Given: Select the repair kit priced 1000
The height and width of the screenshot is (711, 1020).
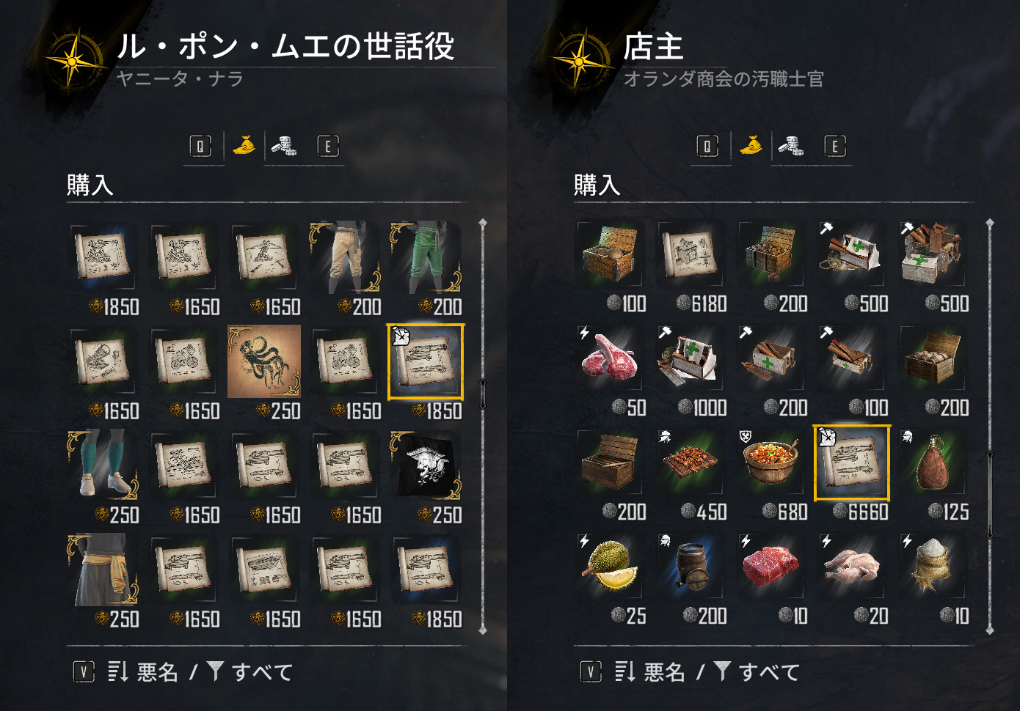Looking at the screenshot, I should pos(691,358).
